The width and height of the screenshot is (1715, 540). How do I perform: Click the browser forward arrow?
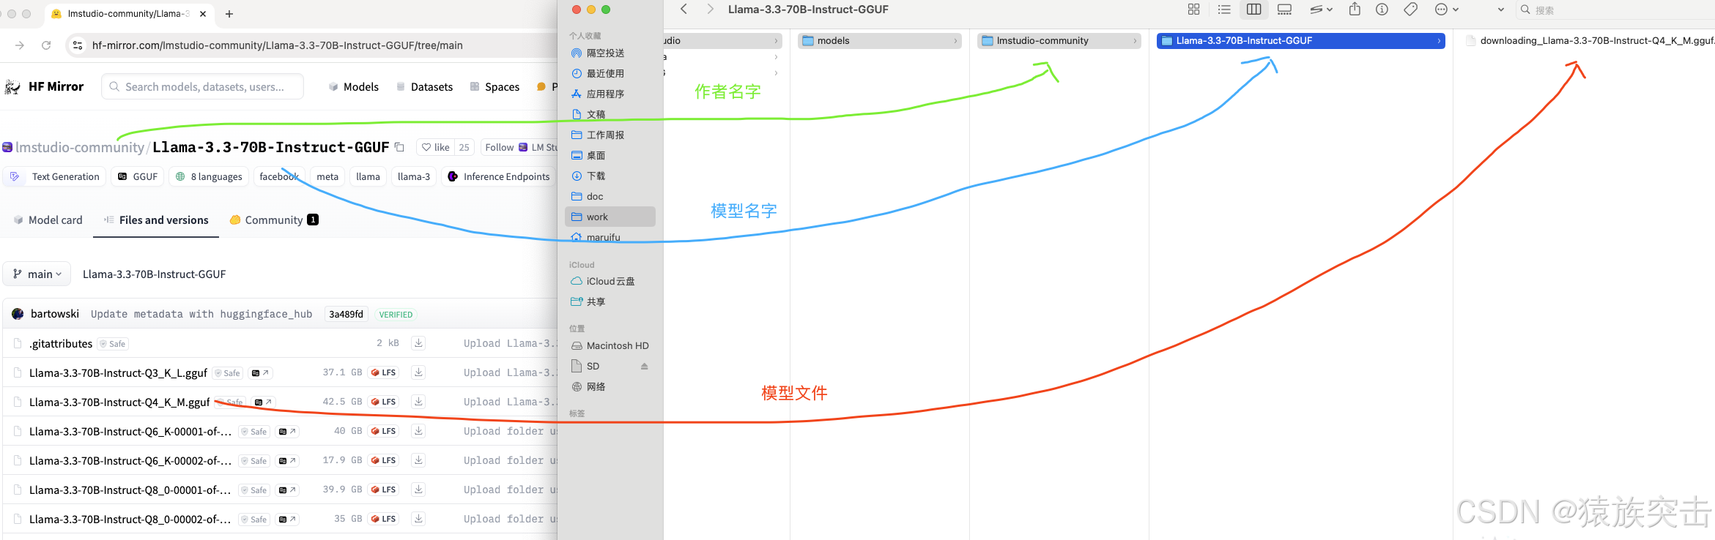(20, 45)
